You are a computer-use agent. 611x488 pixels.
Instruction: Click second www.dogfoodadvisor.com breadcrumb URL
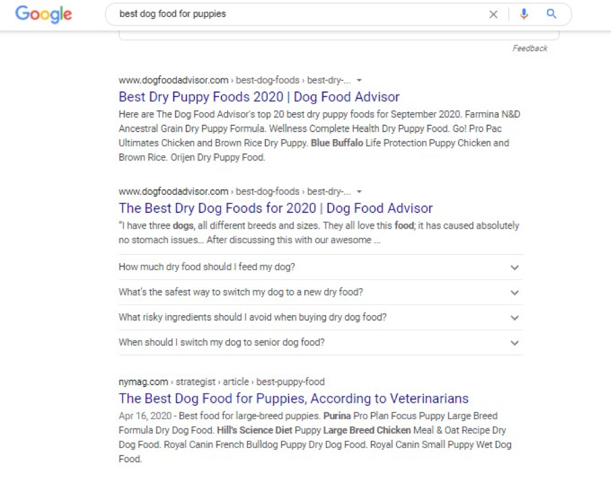[173, 192]
